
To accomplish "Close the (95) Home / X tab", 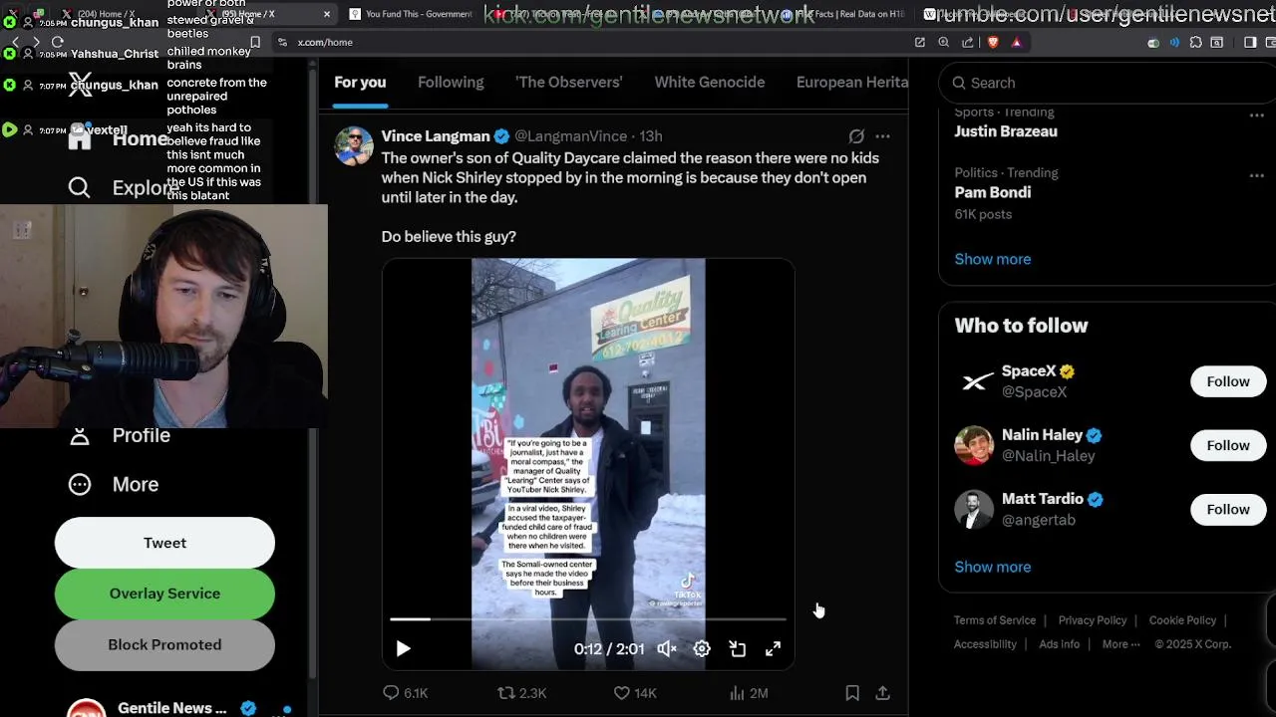I will point(327,14).
